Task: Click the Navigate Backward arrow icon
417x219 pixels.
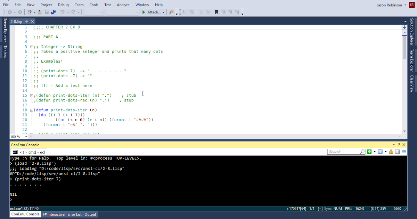Action: tap(10, 12)
